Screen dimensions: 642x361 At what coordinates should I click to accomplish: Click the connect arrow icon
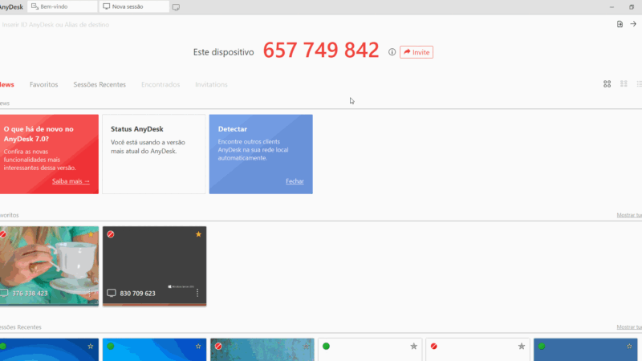(x=633, y=24)
